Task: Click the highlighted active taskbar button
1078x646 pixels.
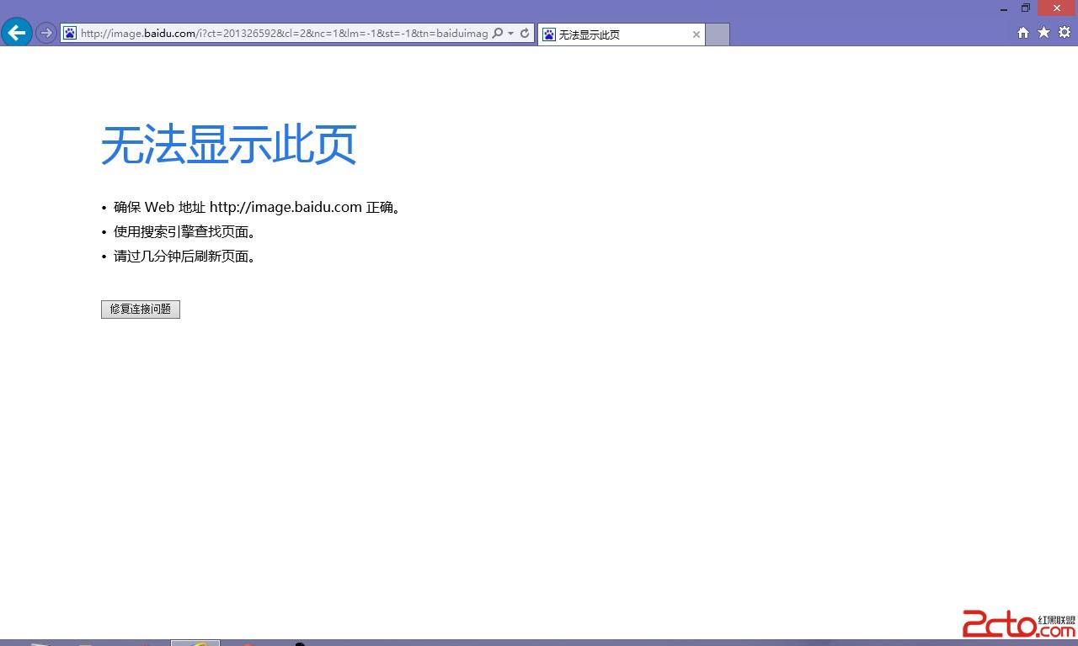Action: [195, 643]
